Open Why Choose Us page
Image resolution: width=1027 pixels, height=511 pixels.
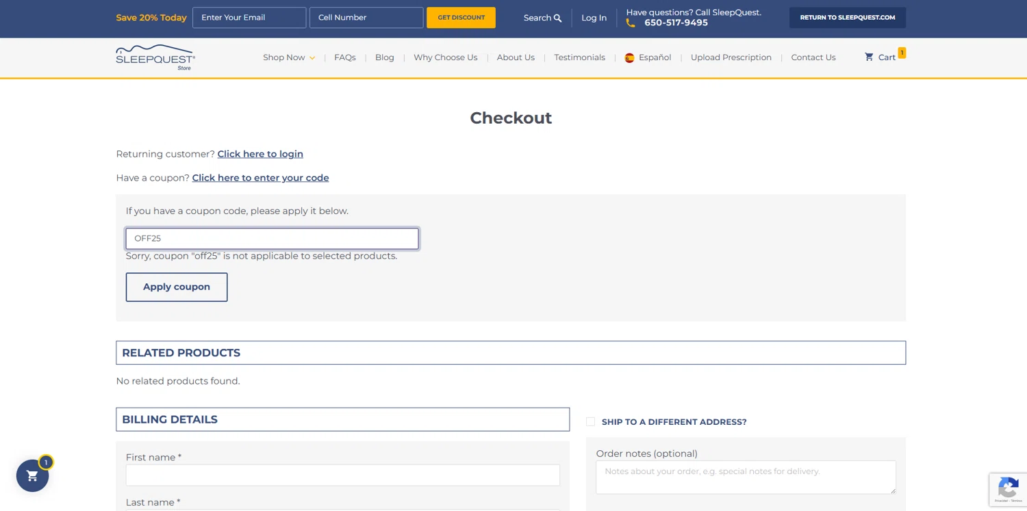tap(446, 57)
